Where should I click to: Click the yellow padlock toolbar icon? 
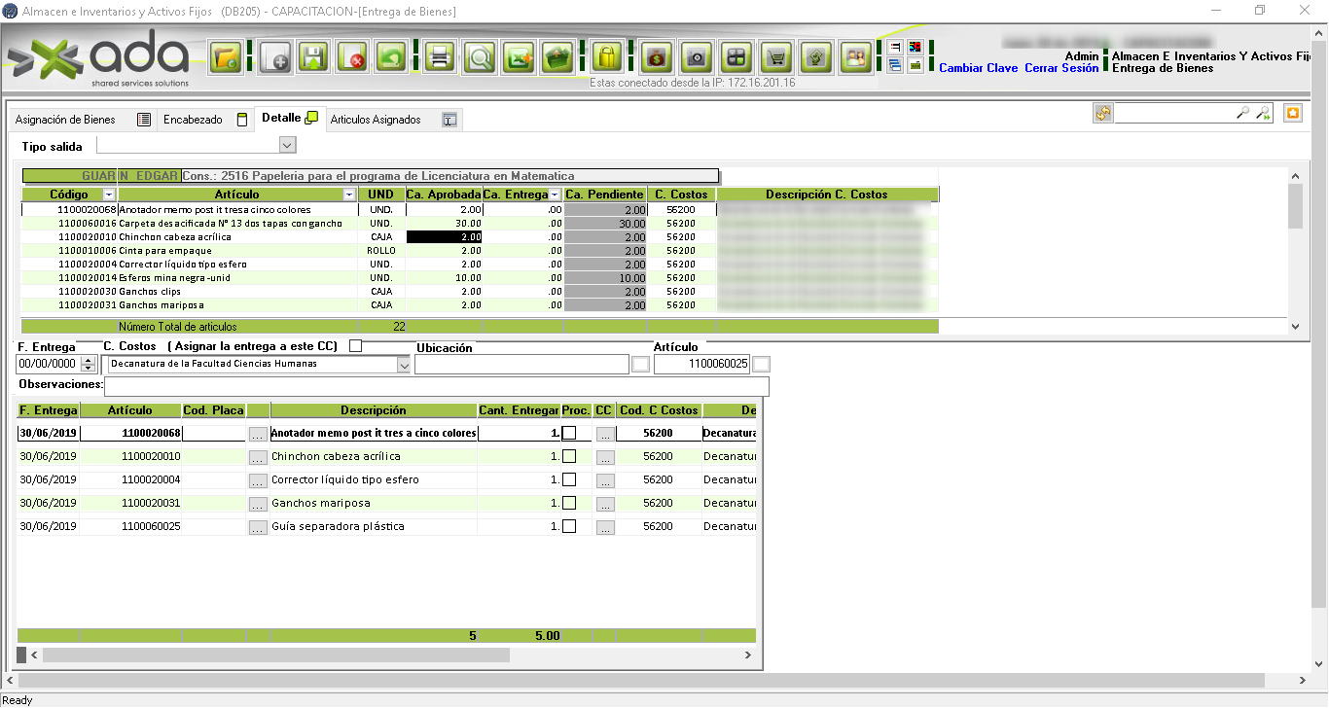tap(607, 58)
